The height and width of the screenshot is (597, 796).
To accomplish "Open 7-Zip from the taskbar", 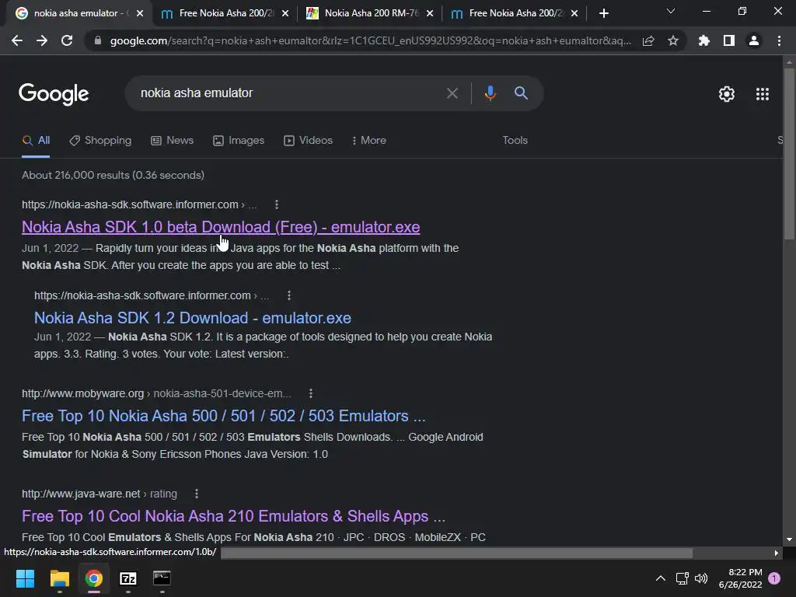I will tap(128, 578).
